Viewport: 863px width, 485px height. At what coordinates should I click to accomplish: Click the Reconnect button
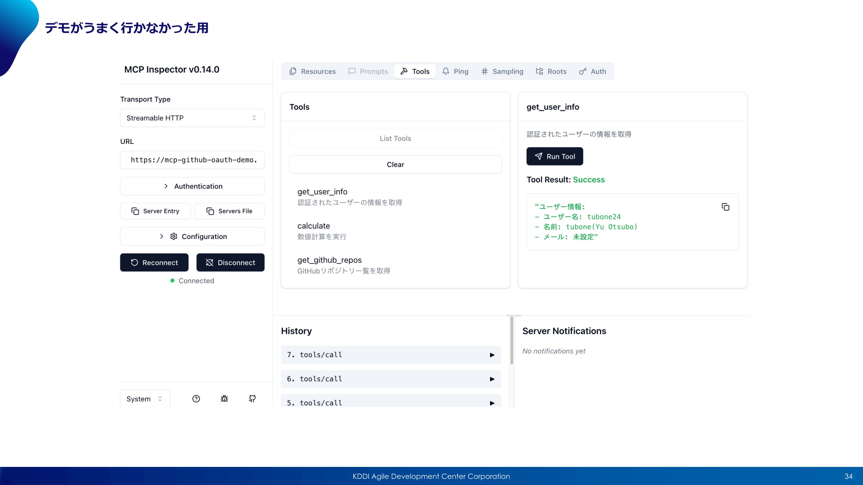pyautogui.click(x=154, y=263)
